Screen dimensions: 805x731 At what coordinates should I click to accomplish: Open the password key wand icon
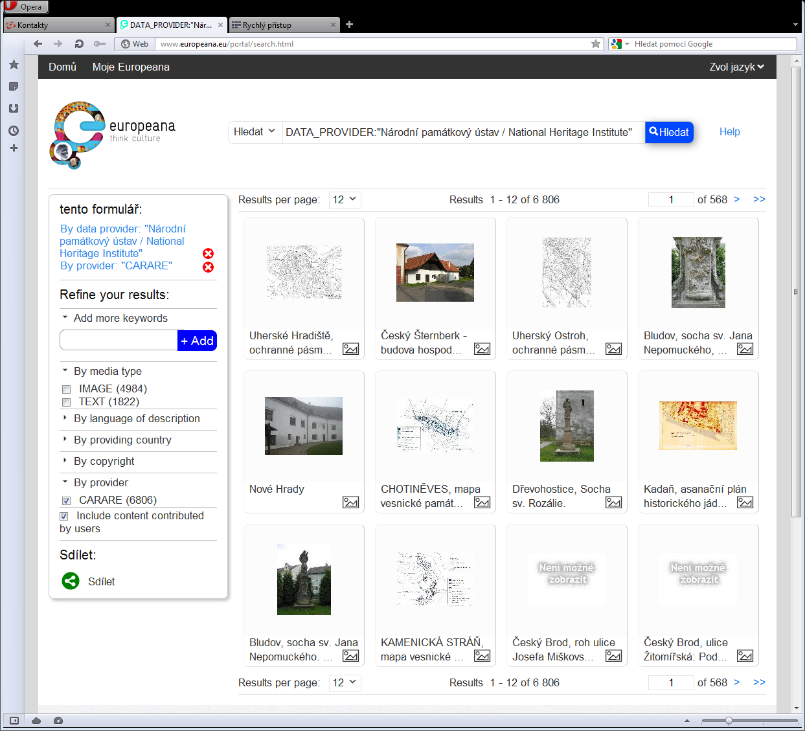[99, 44]
